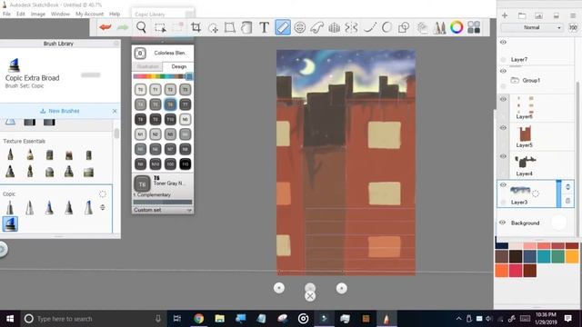Select the Zoom magnifier tool
The height and width of the screenshot is (327, 582).
(x=141, y=27)
